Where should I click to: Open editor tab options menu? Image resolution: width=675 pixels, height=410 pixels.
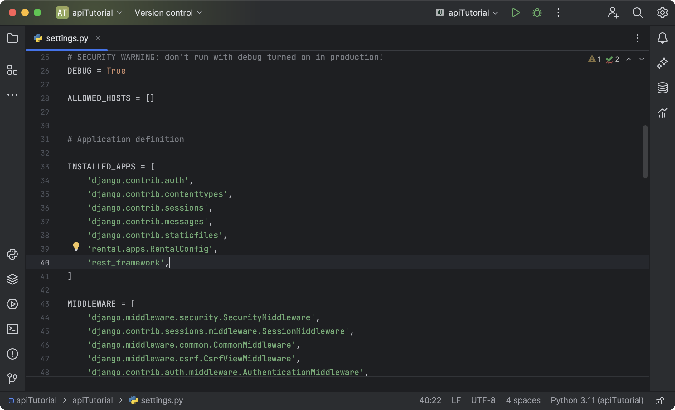coord(638,38)
